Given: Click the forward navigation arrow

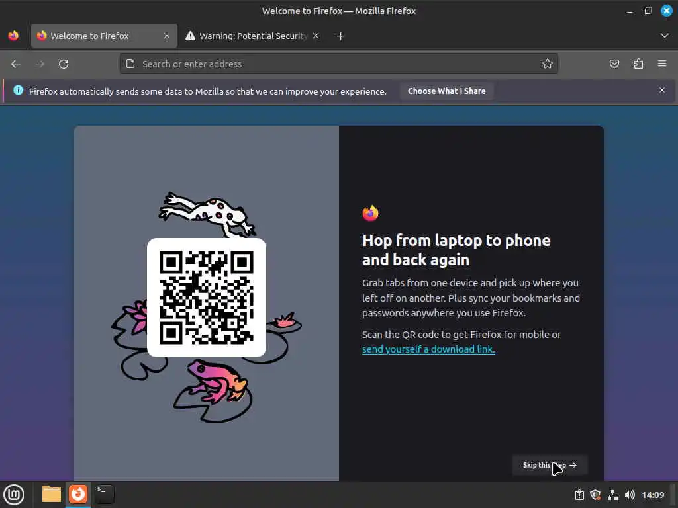Looking at the screenshot, I should coord(40,64).
